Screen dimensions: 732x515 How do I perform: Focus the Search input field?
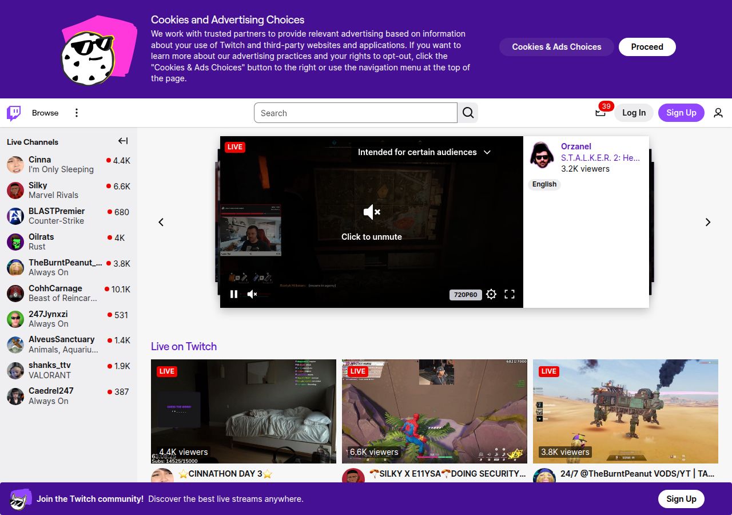(355, 113)
